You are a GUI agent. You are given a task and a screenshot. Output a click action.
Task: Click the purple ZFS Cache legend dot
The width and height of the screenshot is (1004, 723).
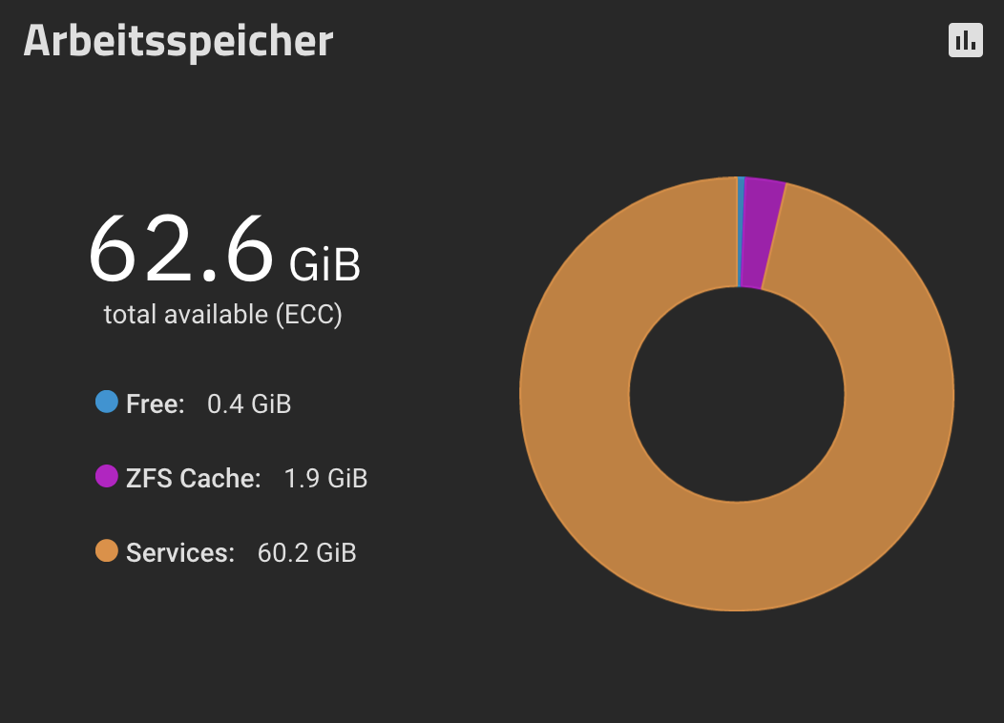pyautogui.click(x=107, y=476)
